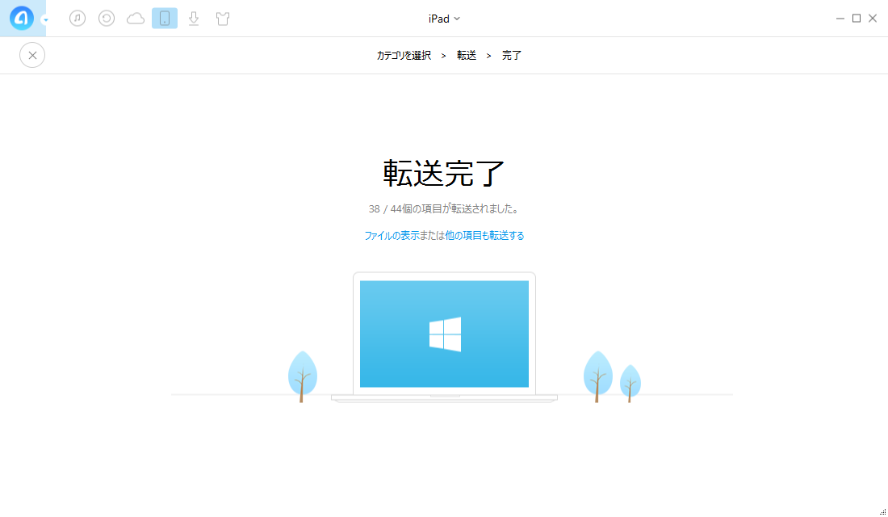The height and width of the screenshot is (517, 888).
Task: Click the 転送 breadcrumb step
Action: (x=467, y=56)
